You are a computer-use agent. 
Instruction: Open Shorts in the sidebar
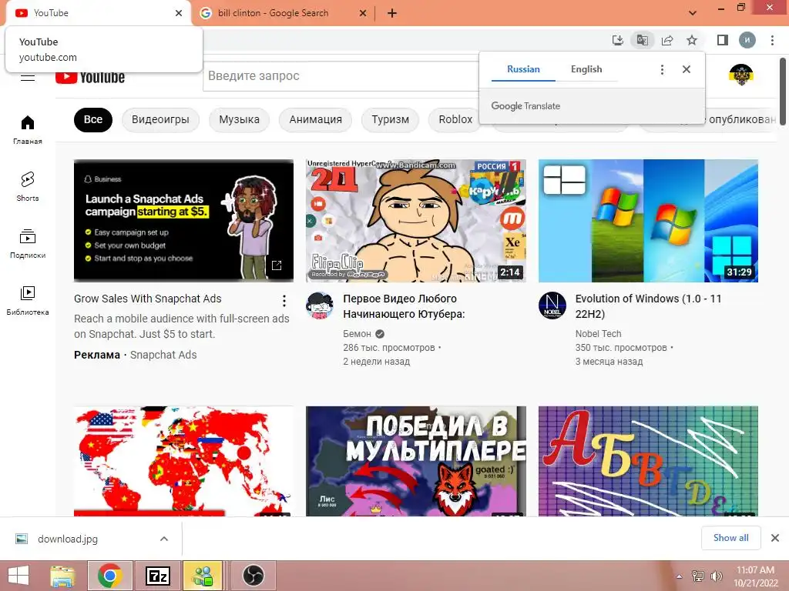[x=28, y=186]
